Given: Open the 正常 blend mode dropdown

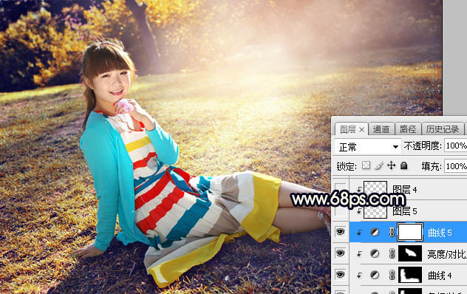Looking at the screenshot, I should [x=367, y=146].
